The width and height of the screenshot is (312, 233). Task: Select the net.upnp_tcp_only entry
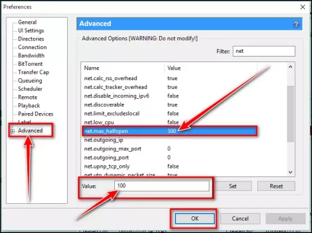[x=169, y=167]
